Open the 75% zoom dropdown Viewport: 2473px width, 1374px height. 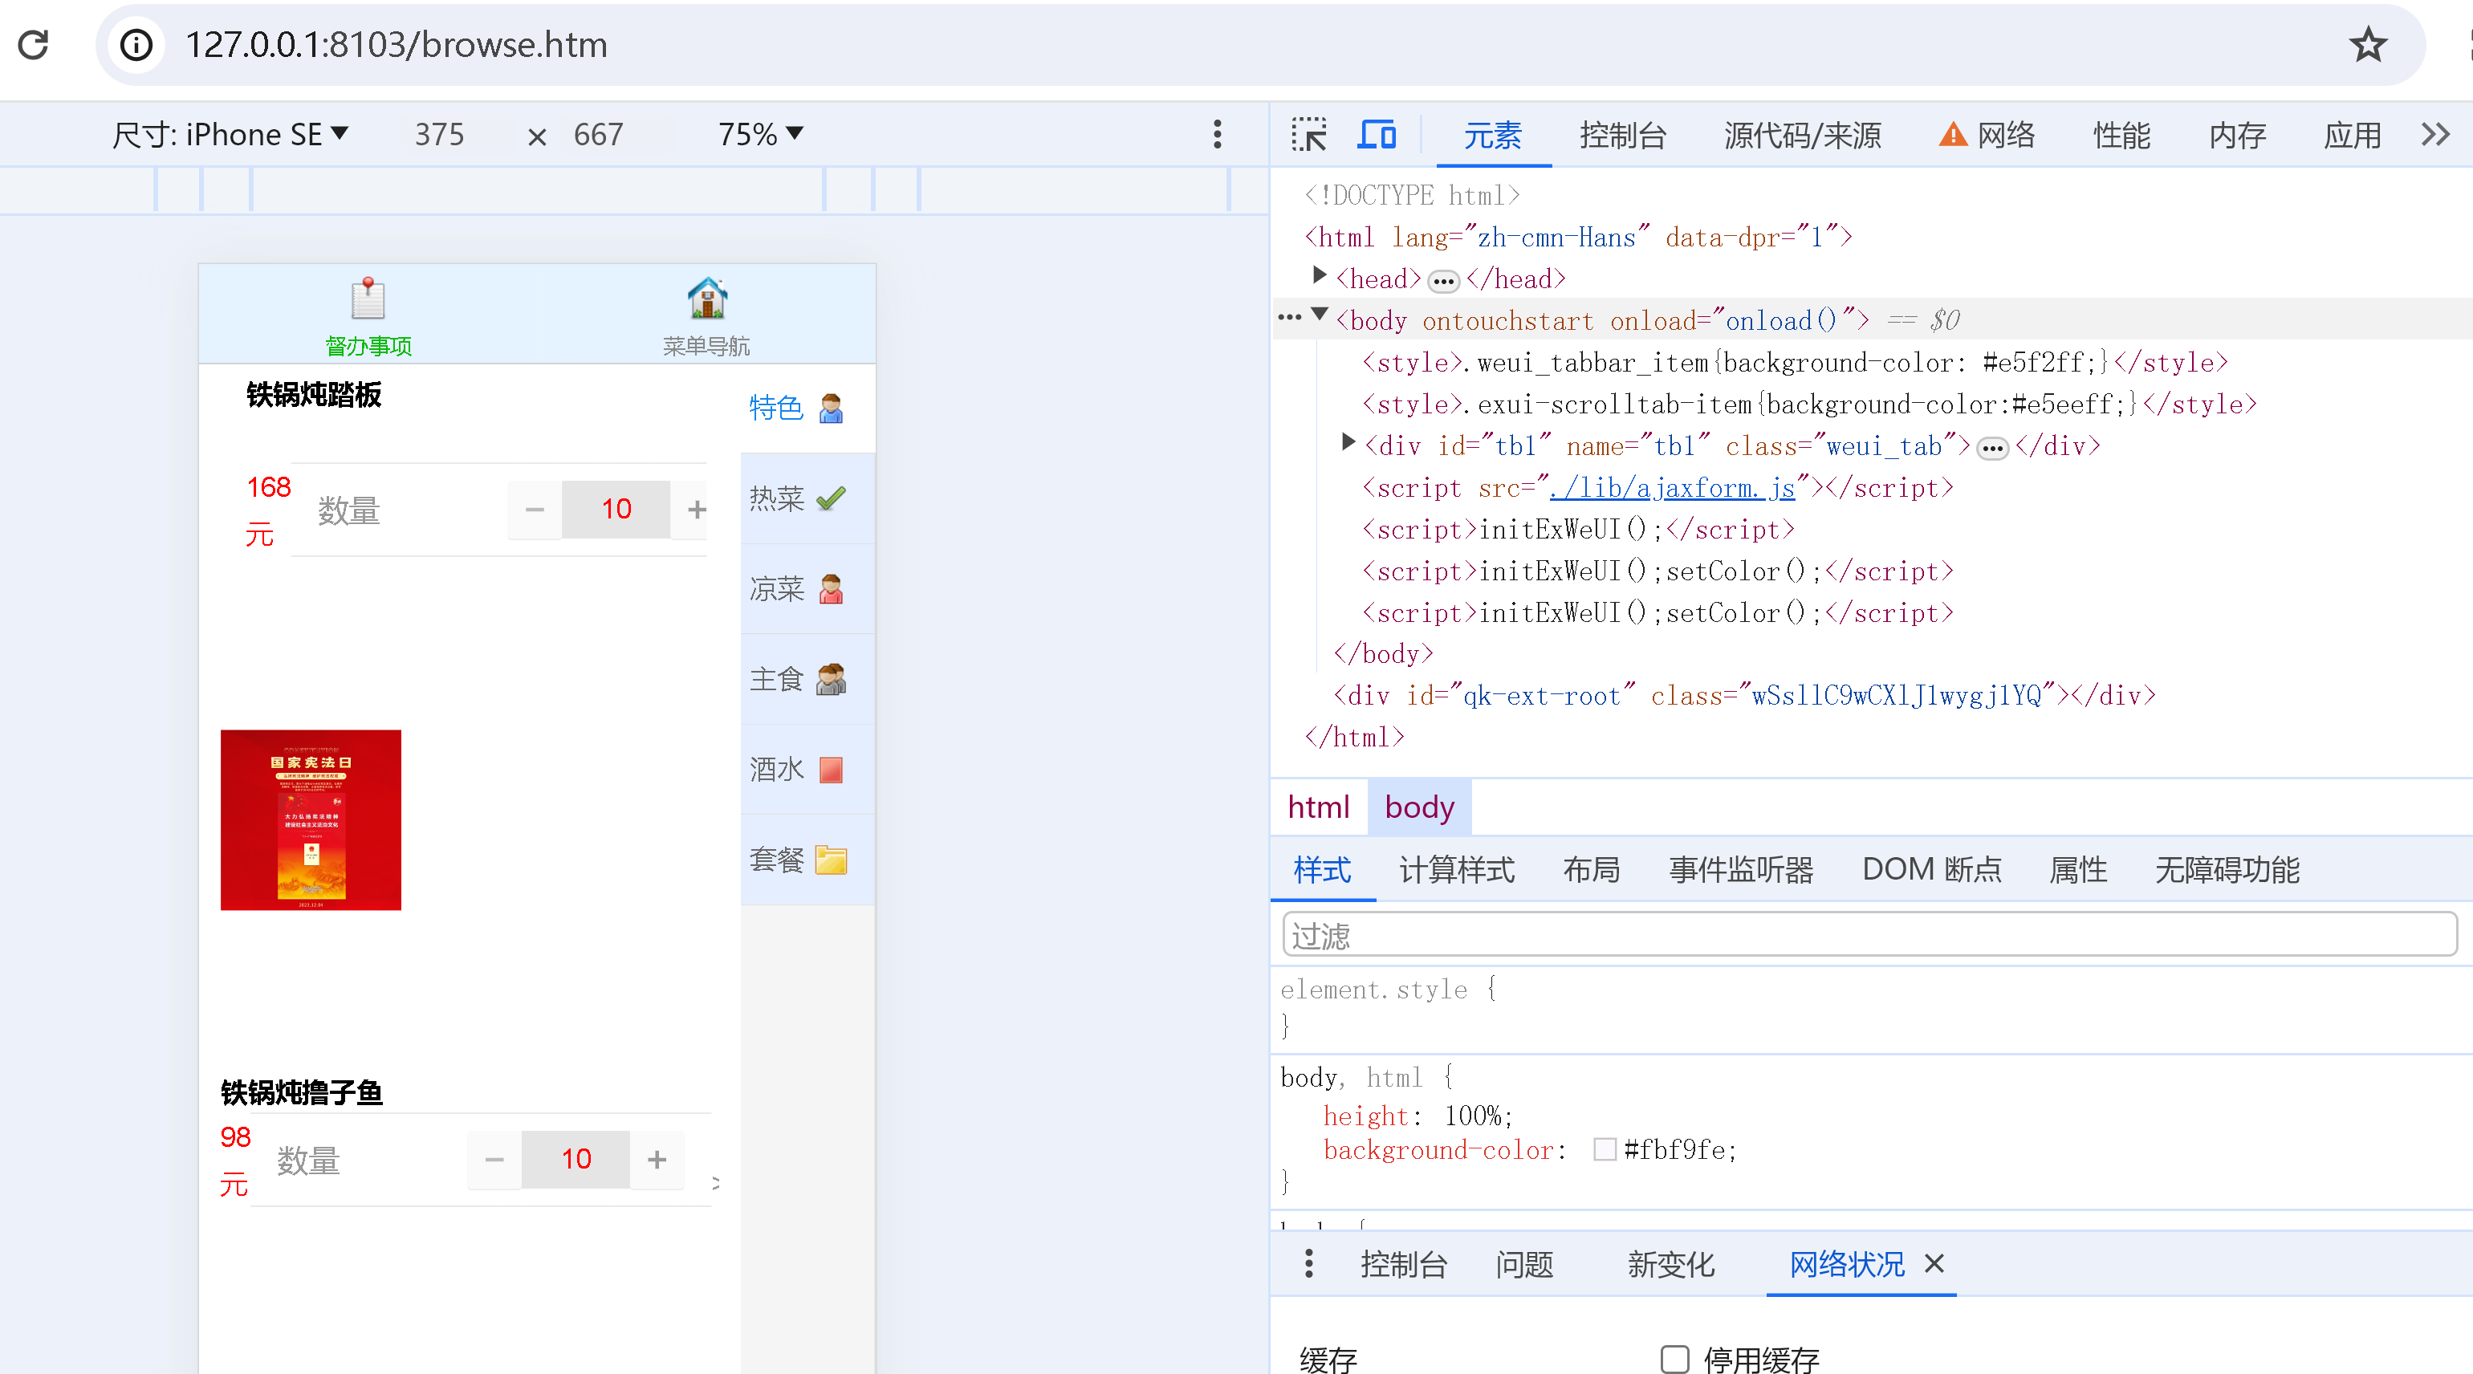coord(760,134)
